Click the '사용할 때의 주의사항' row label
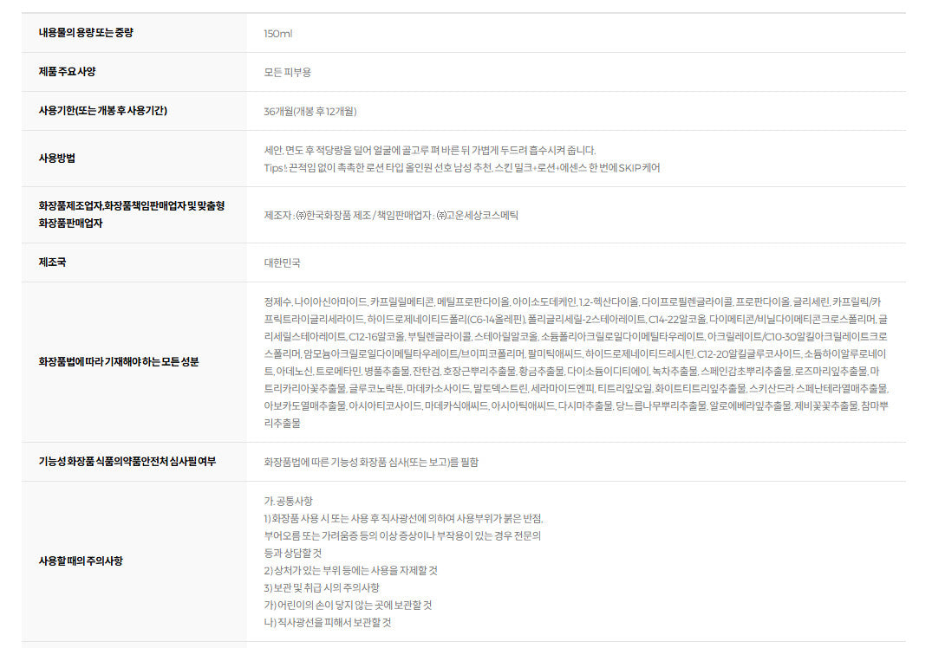Viewport: 945px width, 648px height. [x=81, y=561]
